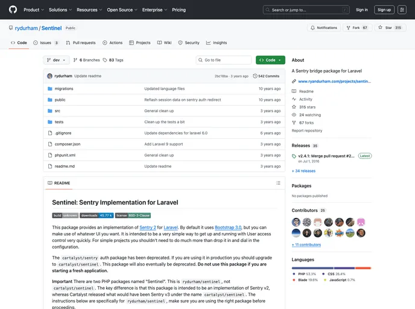This screenshot has height=309, width=415.
Task: Switch to the Projects tab
Action: (140, 43)
